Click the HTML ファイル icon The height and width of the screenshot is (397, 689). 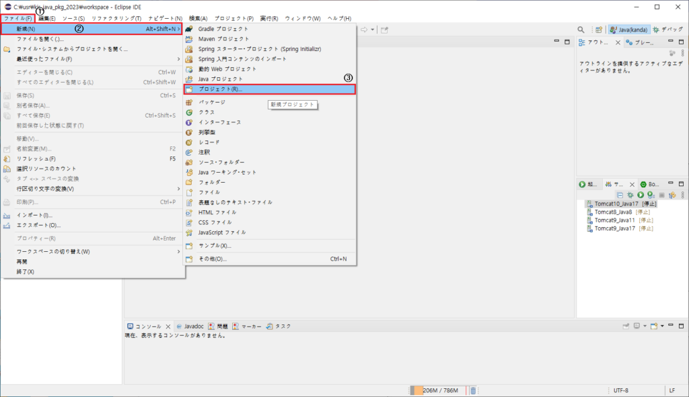coord(189,213)
